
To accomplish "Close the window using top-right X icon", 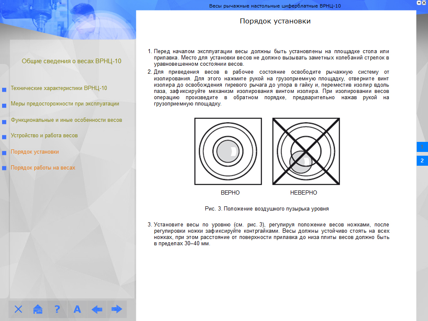I will pyautogui.click(x=425, y=3).
